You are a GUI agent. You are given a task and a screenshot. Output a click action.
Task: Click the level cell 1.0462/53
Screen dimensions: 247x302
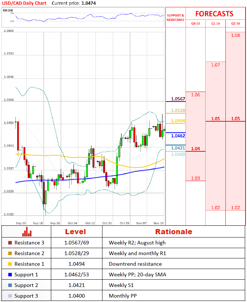tap(76, 275)
